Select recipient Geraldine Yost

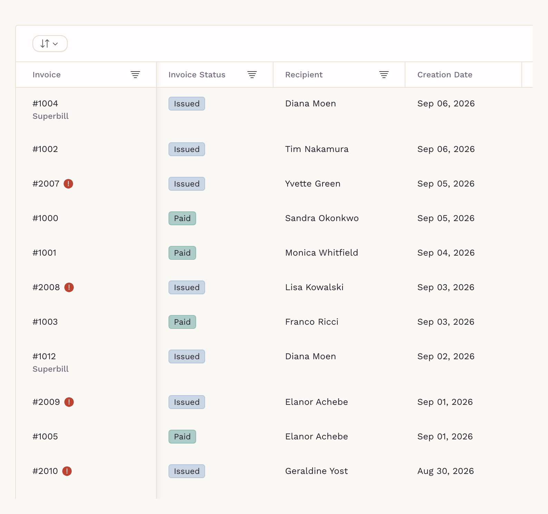pos(316,471)
